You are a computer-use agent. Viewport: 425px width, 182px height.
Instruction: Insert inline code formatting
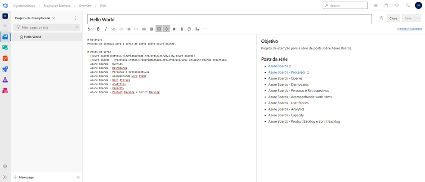(x=121, y=29)
